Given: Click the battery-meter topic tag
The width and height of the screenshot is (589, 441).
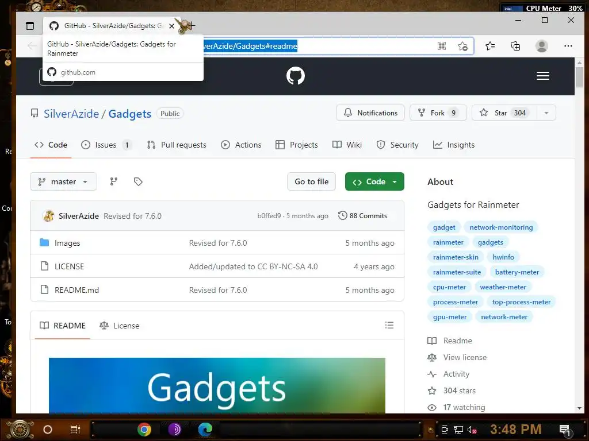Looking at the screenshot, I should click(517, 272).
